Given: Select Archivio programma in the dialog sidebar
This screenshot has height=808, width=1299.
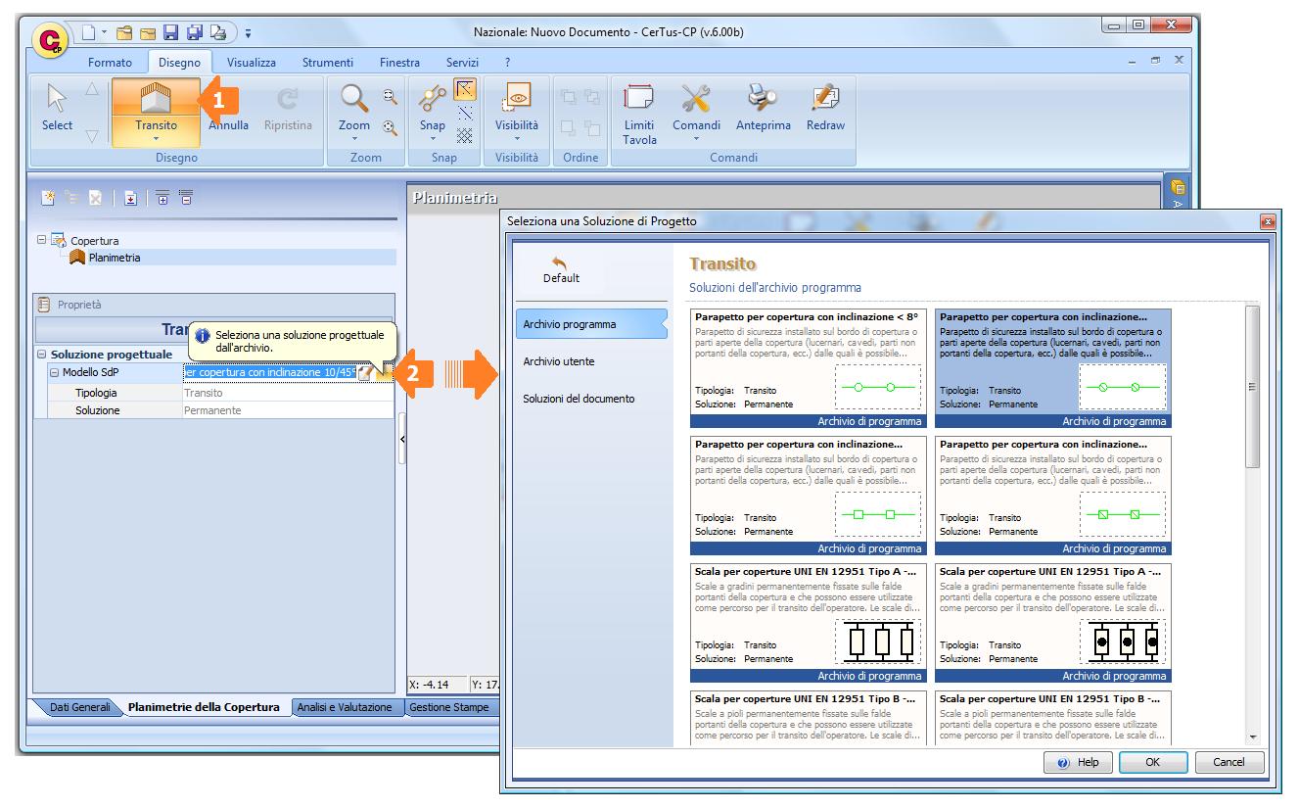Looking at the screenshot, I should [589, 324].
